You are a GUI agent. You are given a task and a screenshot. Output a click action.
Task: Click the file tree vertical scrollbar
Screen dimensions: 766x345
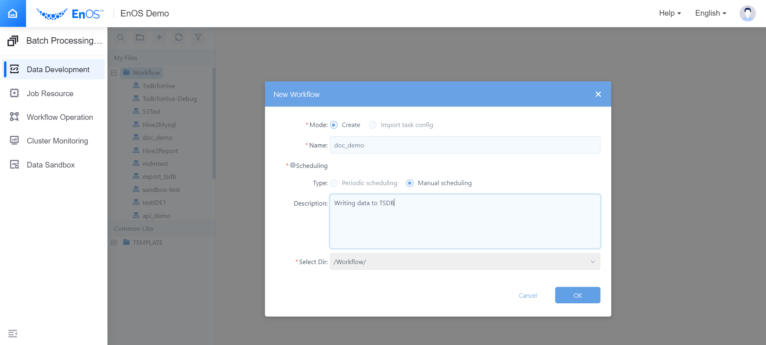[x=214, y=123]
